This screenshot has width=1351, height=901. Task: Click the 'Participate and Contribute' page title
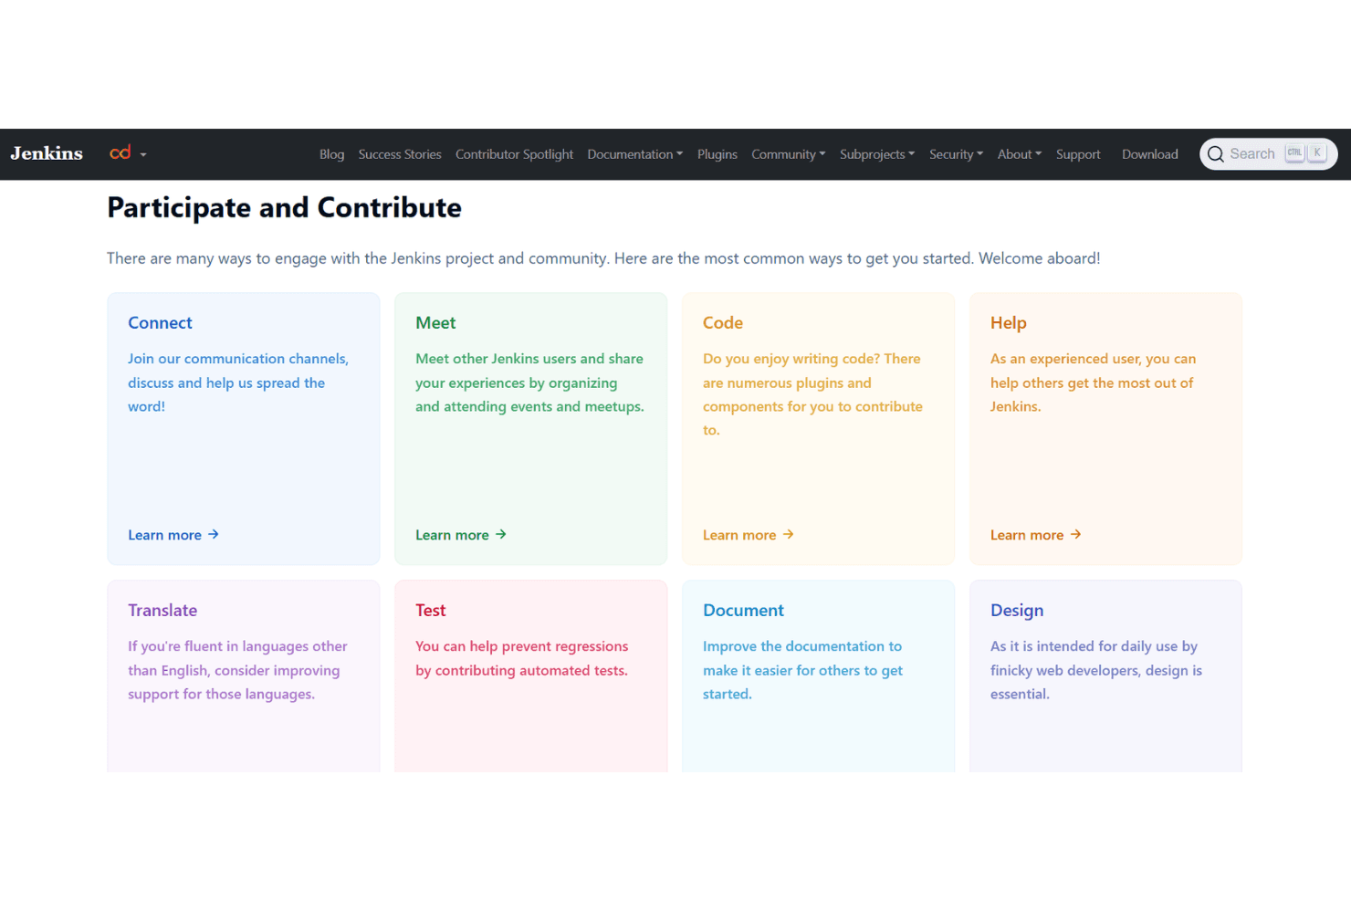(x=284, y=208)
